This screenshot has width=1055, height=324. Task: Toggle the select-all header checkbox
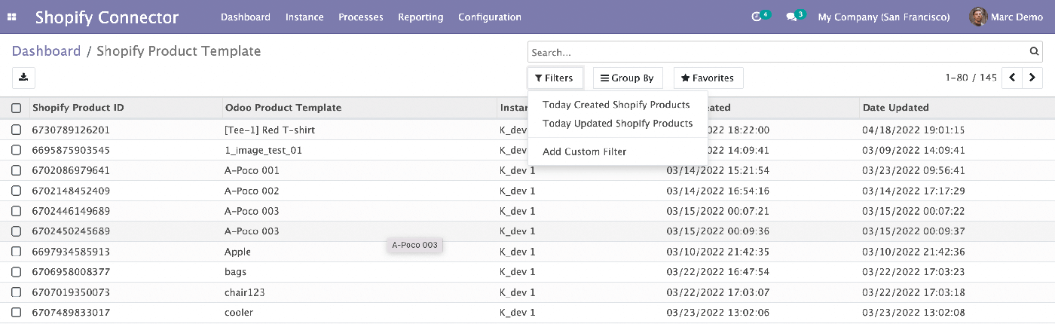coord(17,109)
